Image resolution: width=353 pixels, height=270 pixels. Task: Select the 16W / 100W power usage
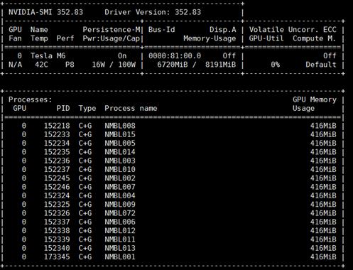[x=114, y=65]
